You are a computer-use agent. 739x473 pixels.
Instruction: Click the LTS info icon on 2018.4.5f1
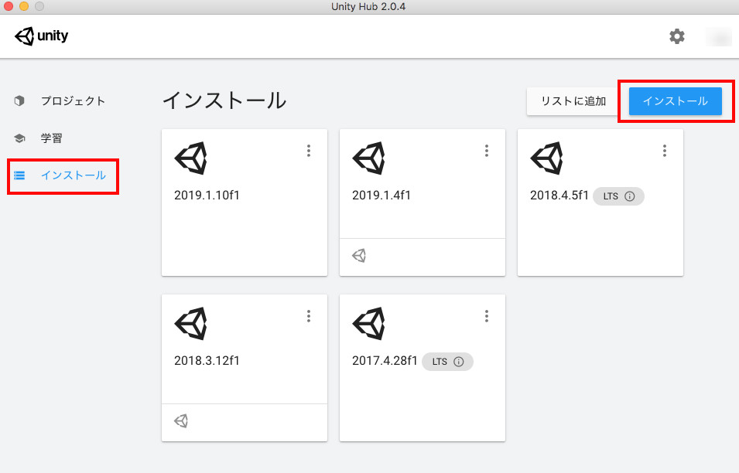[630, 196]
